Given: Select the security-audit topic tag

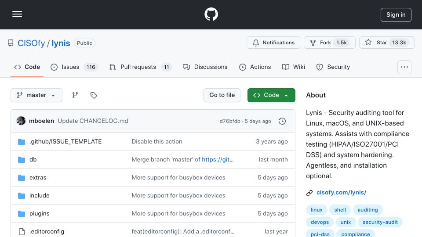Looking at the screenshot, I should [x=380, y=222].
